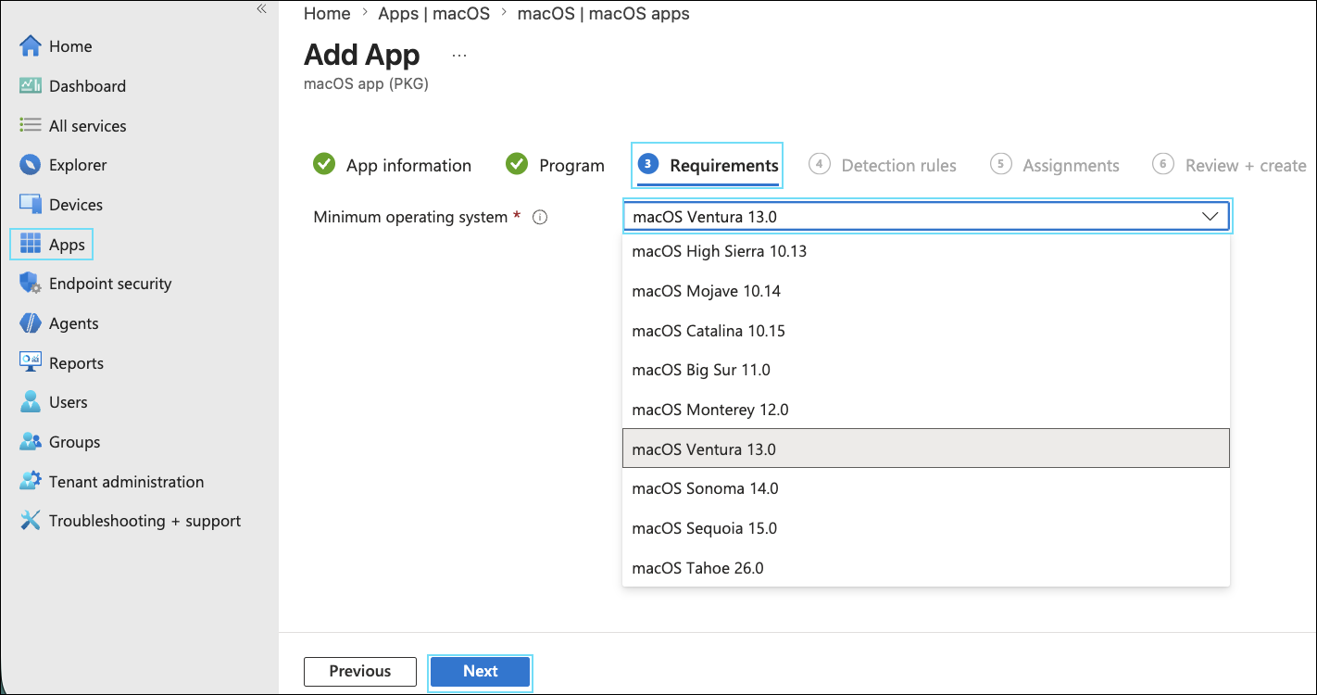Image resolution: width=1317 pixels, height=695 pixels.
Task: Open Devices in the sidebar
Action: (x=76, y=205)
